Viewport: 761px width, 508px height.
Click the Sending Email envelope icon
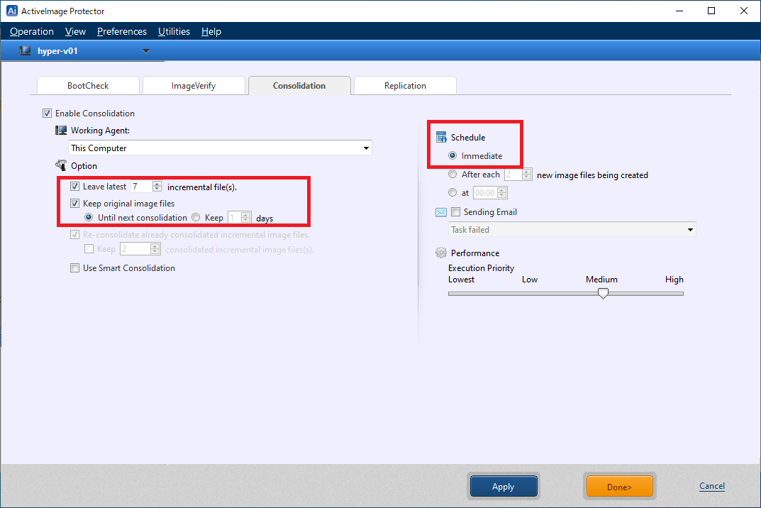(x=441, y=212)
